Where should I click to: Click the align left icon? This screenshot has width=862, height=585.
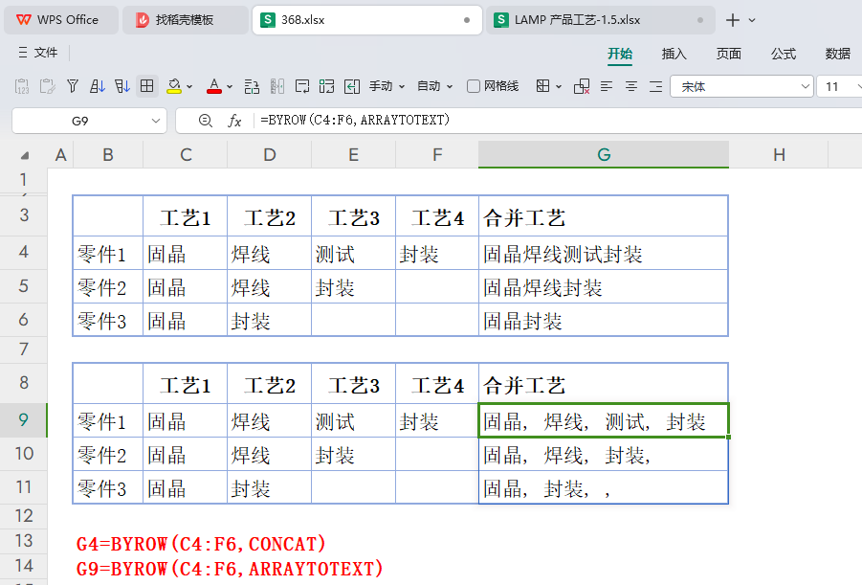click(607, 86)
